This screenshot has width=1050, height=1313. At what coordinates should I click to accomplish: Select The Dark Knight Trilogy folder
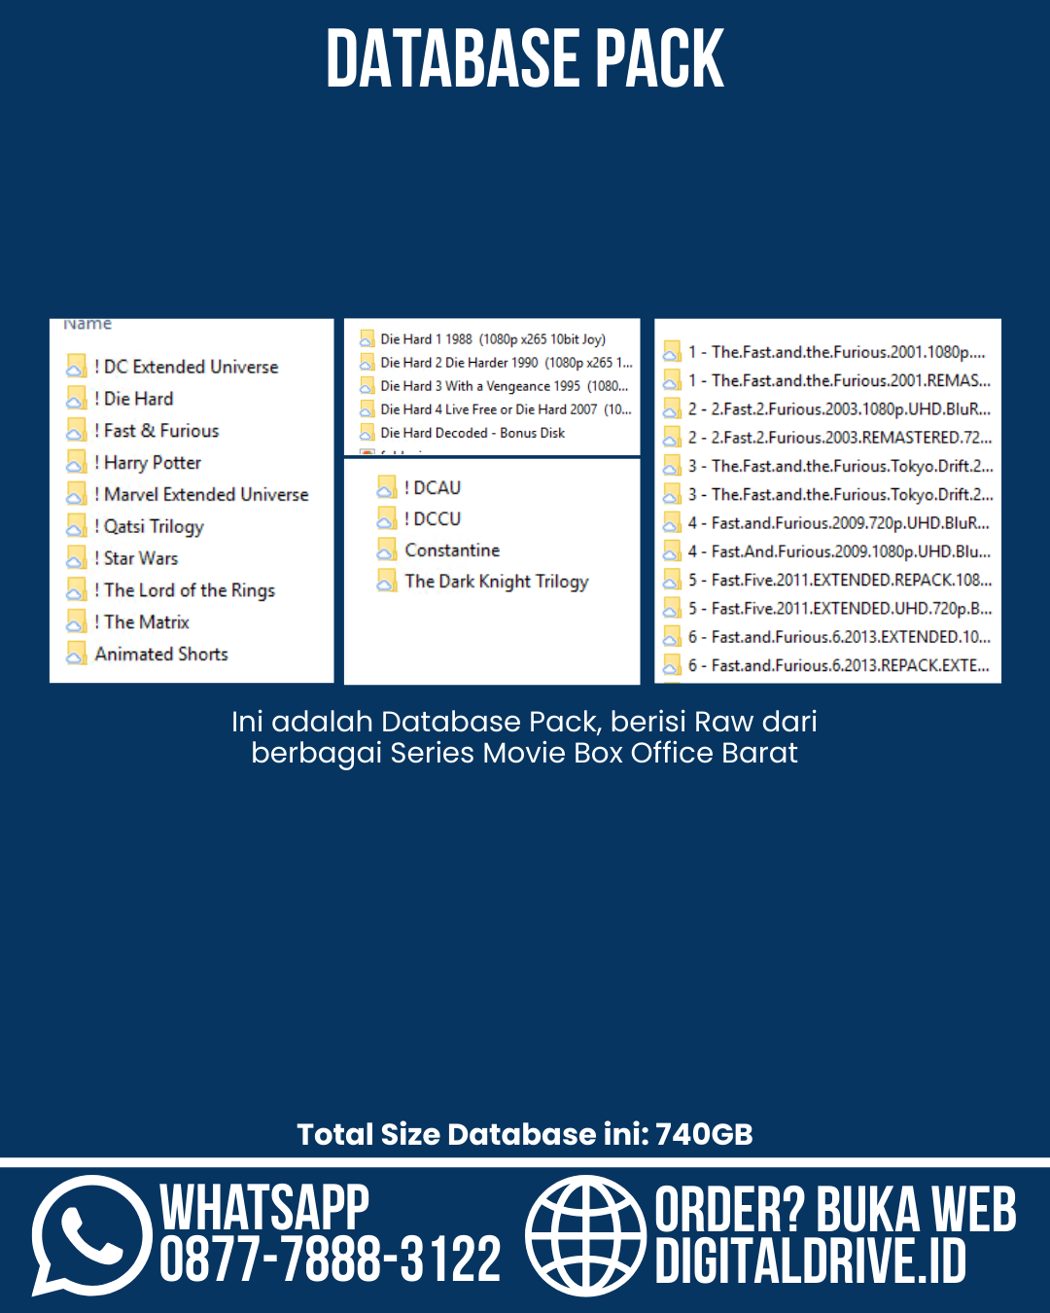[x=496, y=582]
